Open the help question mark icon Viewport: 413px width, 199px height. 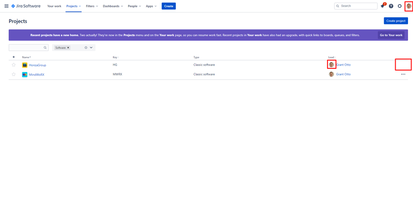point(391,6)
